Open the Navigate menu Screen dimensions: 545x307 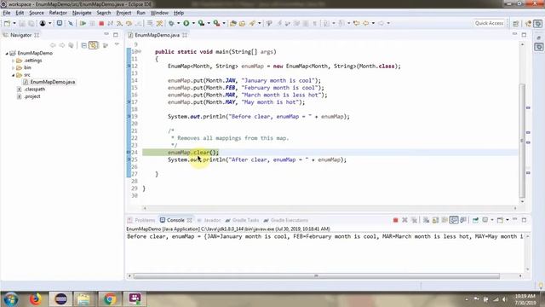[x=82, y=13]
